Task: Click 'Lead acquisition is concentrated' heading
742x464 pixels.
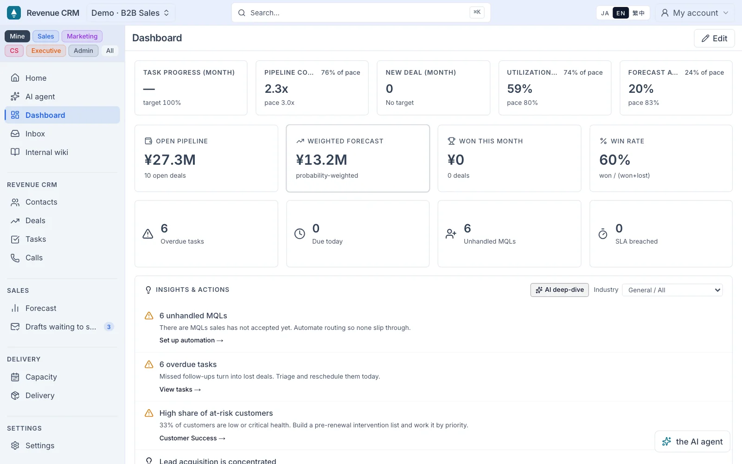Action: click(x=217, y=461)
